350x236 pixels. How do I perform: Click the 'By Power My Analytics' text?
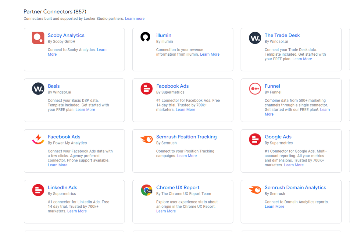[x=67, y=143]
